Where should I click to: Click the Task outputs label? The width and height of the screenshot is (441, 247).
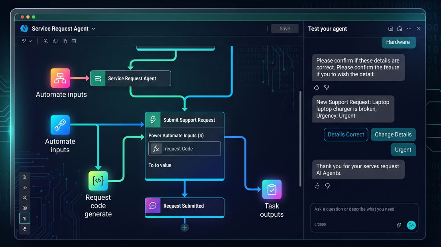click(272, 210)
